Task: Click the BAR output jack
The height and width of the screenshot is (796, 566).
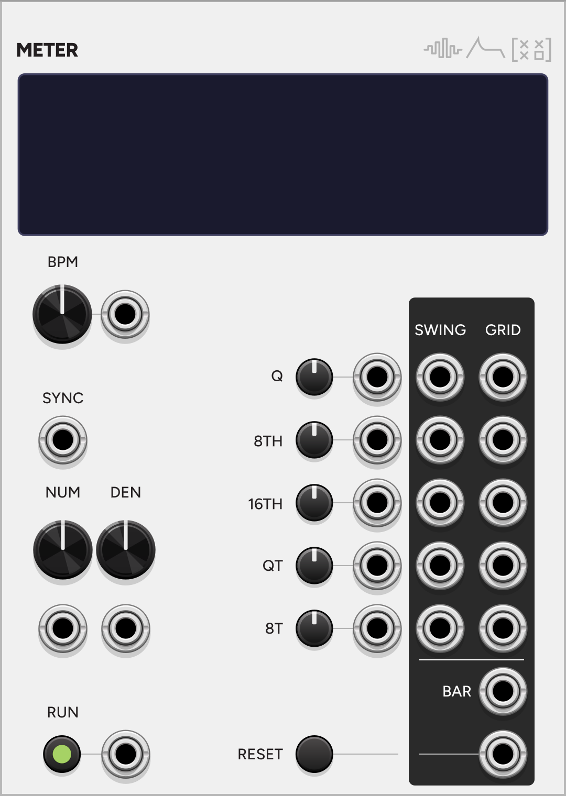Action: [x=503, y=691]
